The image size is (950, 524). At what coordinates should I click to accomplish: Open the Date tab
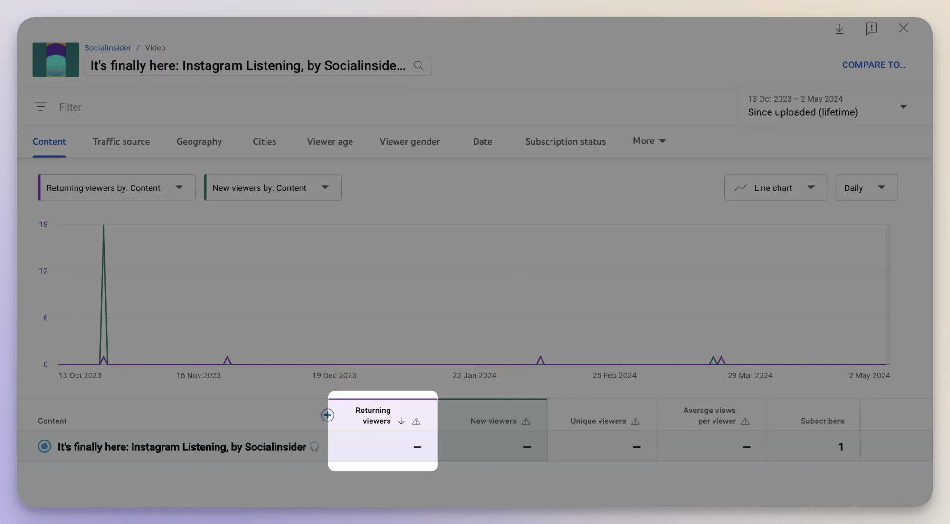coord(482,141)
